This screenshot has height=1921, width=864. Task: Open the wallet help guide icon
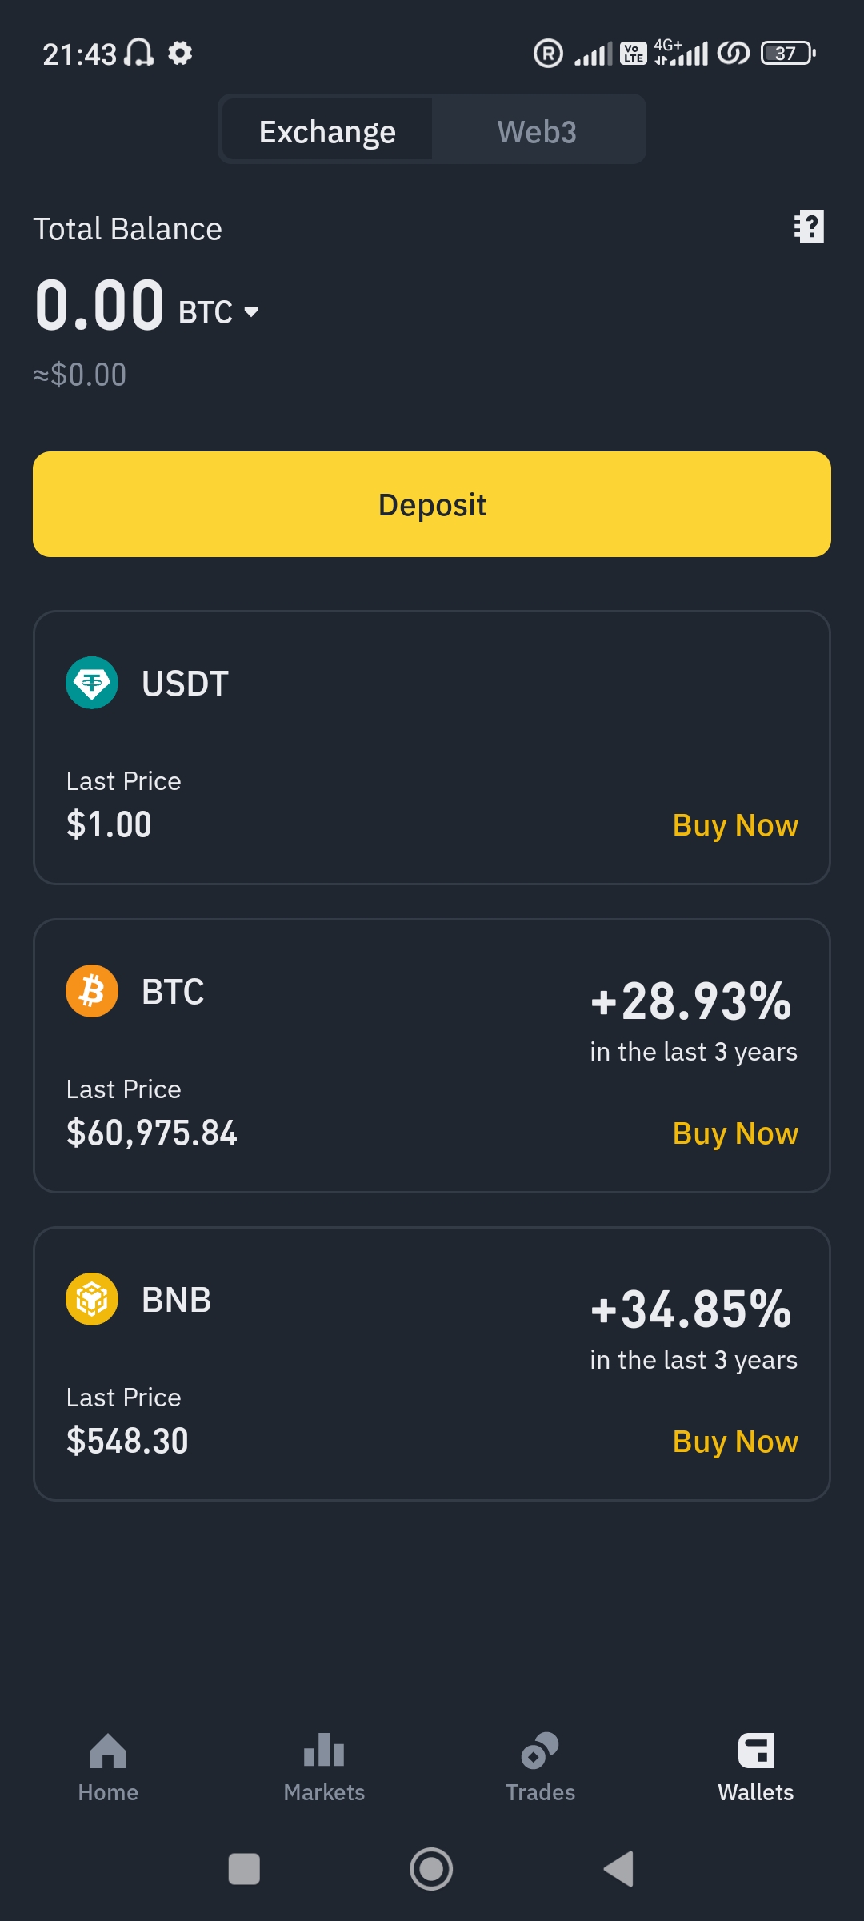[x=809, y=227]
